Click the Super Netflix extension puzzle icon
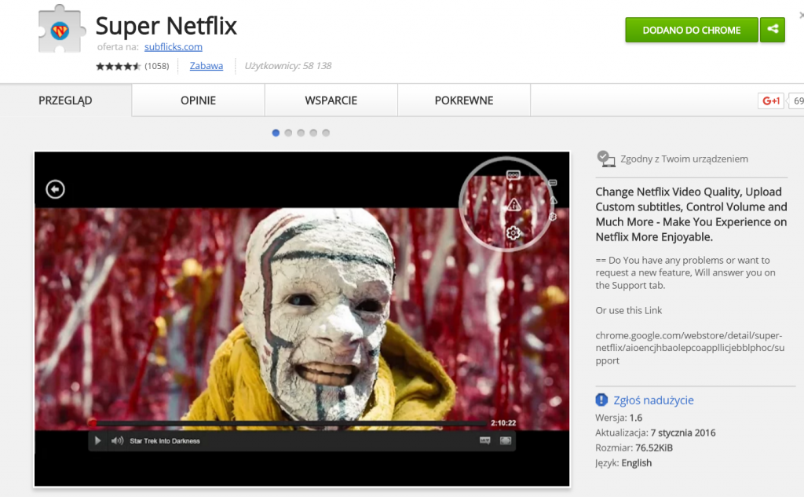This screenshot has height=497, width=804. pyautogui.click(x=60, y=29)
